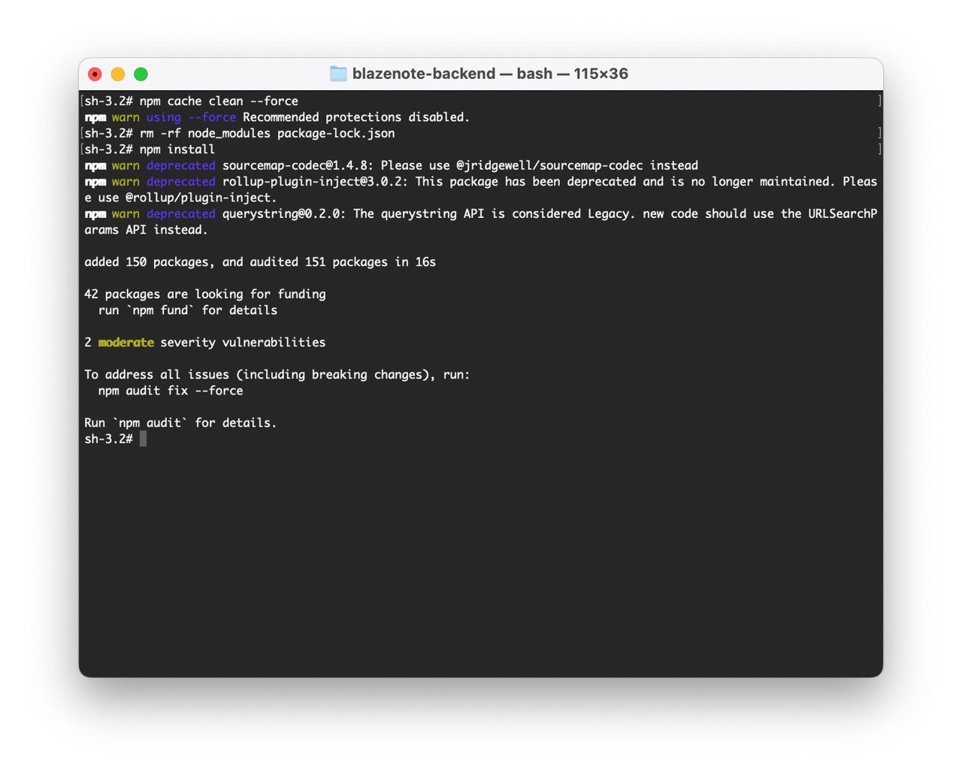Select the deprecated label beside sourcemap-codec
The width and height of the screenshot is (962, 777).
(180, 165)
